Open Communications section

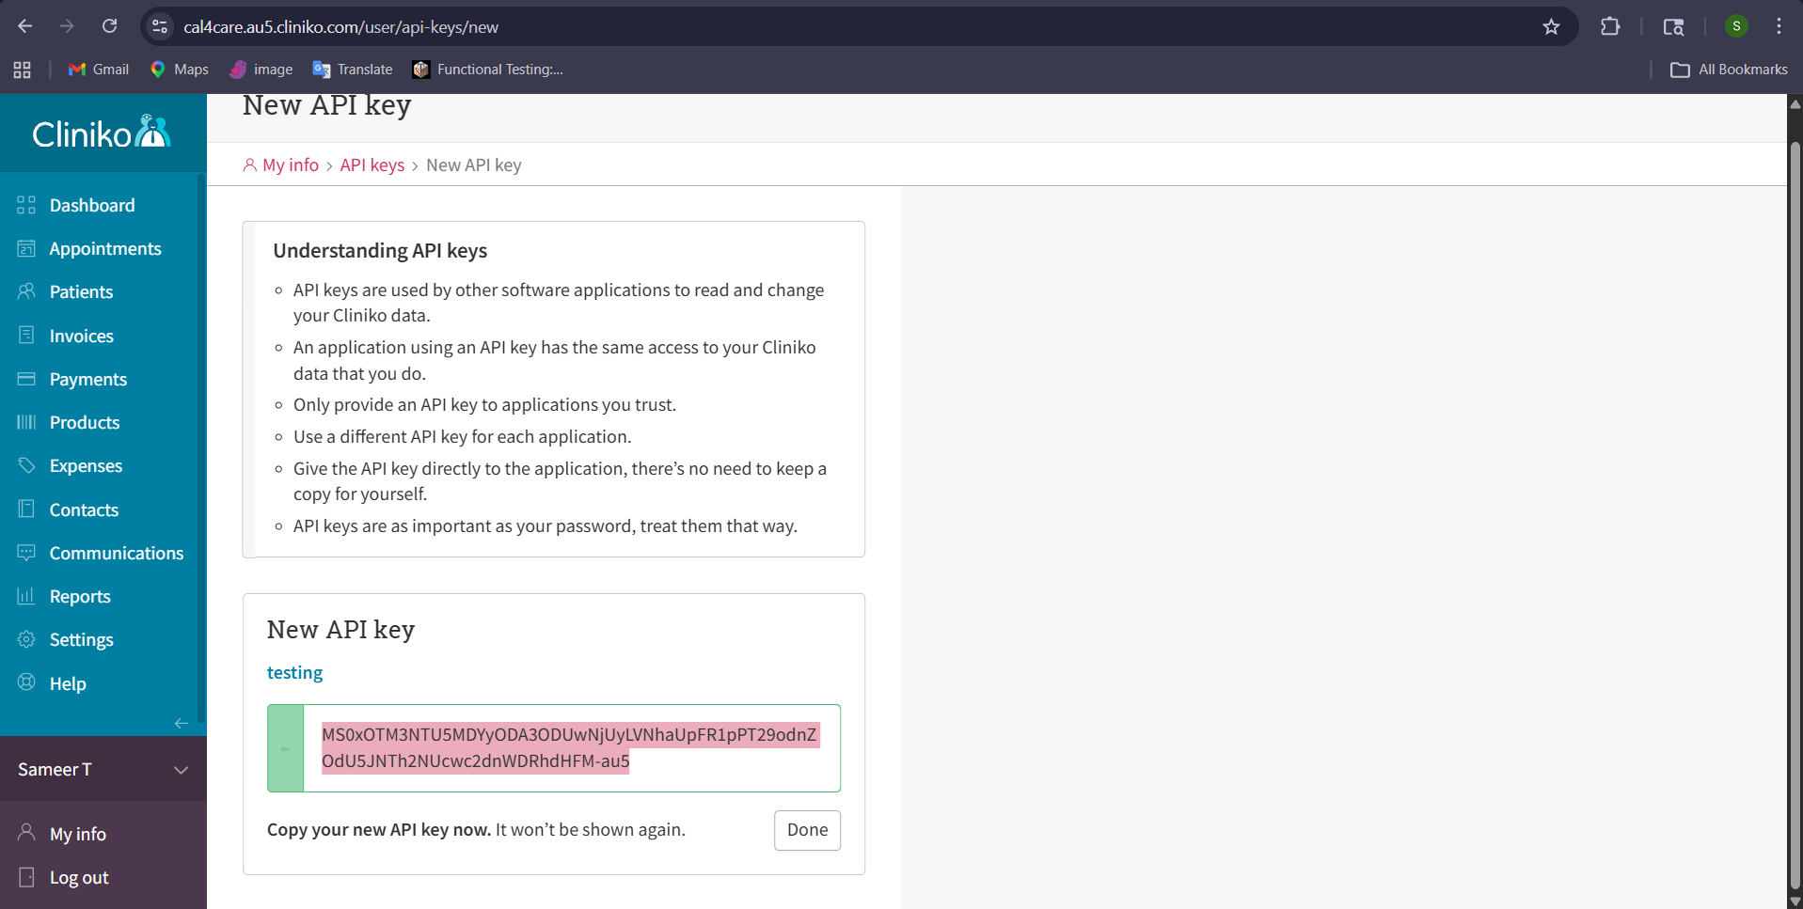[117, 553]
